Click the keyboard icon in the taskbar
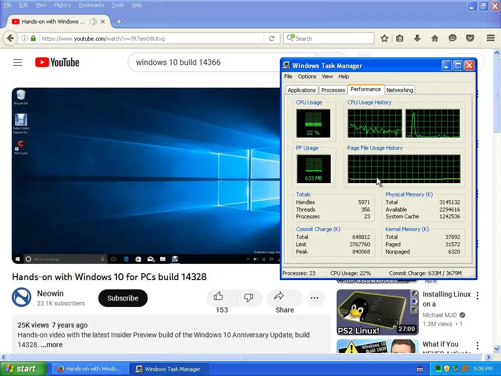 pyautogui.click(x=420, y=369)
